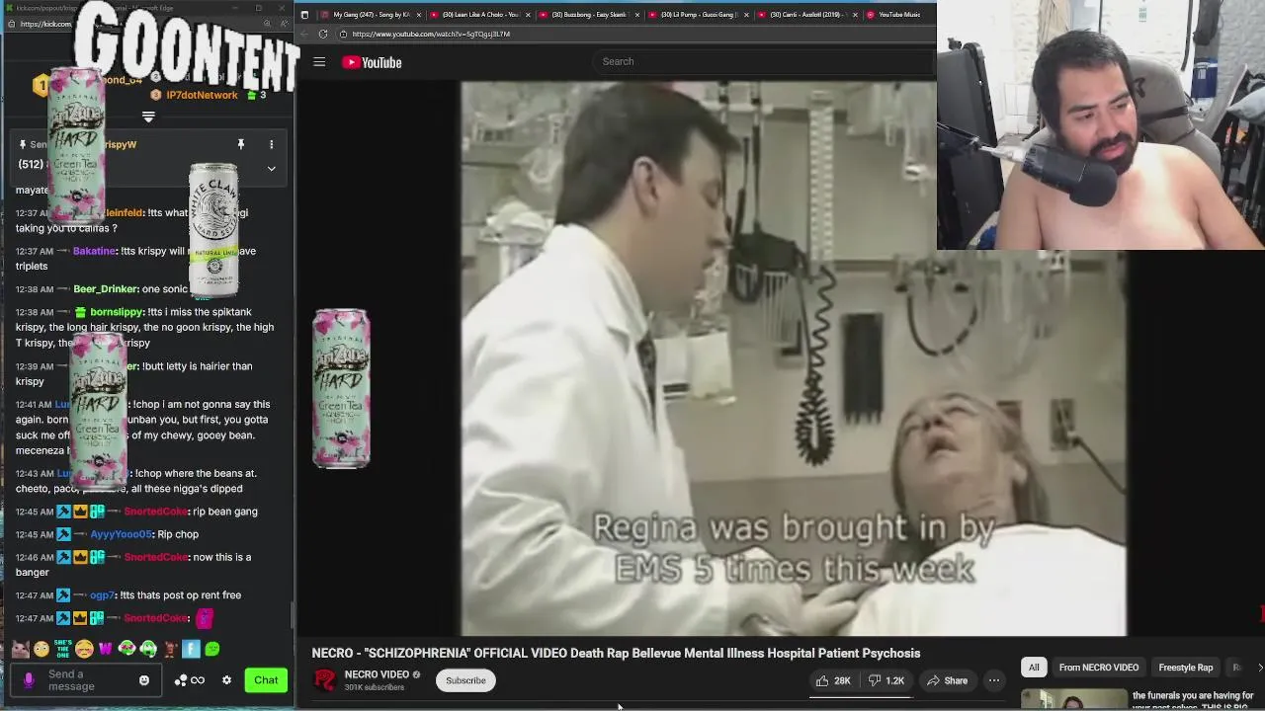The width and height of the screenshot is (1265, 711).
Task: Open NECRO VIDEO channel avatar
Action: coord(324,680)
